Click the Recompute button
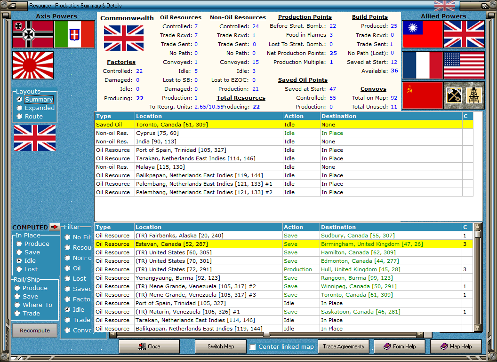This screenshot has width=497, height=362. [x=35, y=331]
